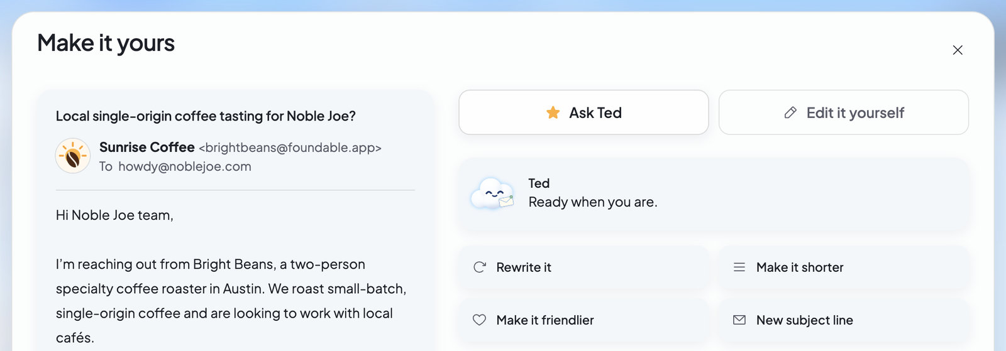Click the star icon on Ask Ted
The width and height of the screenshot is (1006, 351).
pyautogui.click(x=553, y=112)
